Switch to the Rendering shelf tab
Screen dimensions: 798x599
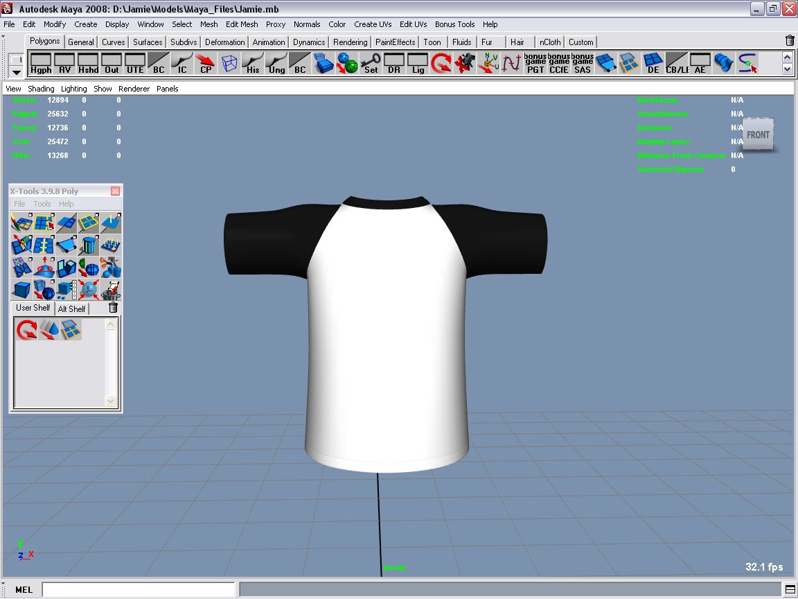coord(350,42)
